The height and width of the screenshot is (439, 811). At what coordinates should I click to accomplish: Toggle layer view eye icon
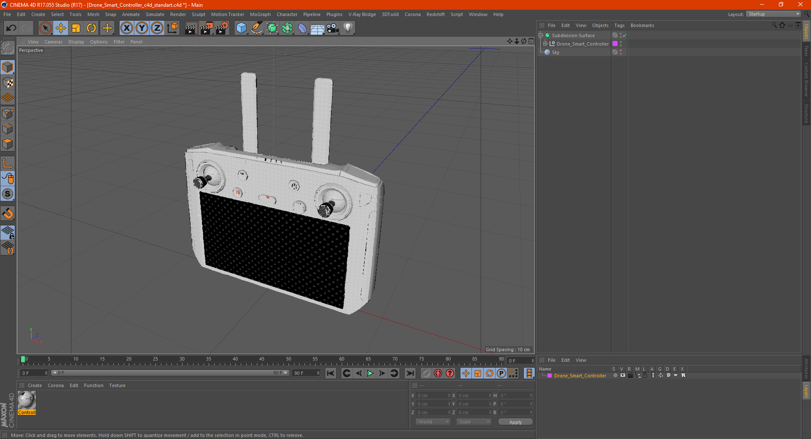tap(623, 375)
